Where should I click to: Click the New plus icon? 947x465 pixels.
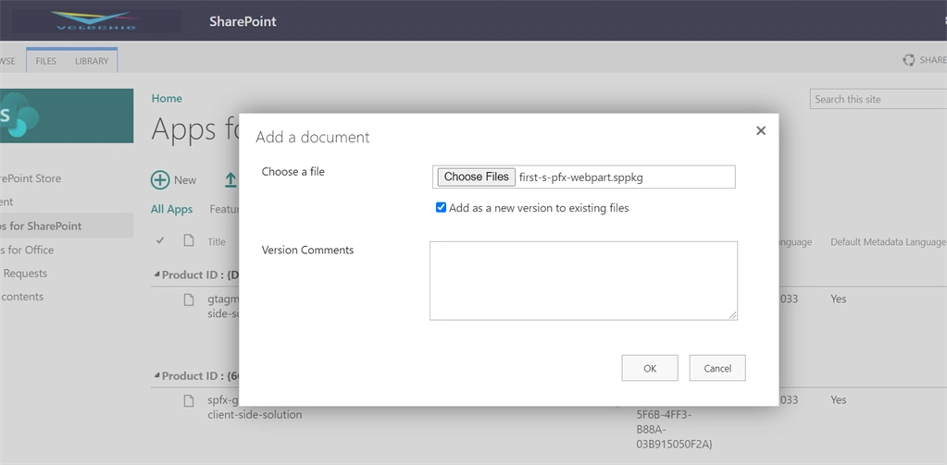(x=160, y=179)
